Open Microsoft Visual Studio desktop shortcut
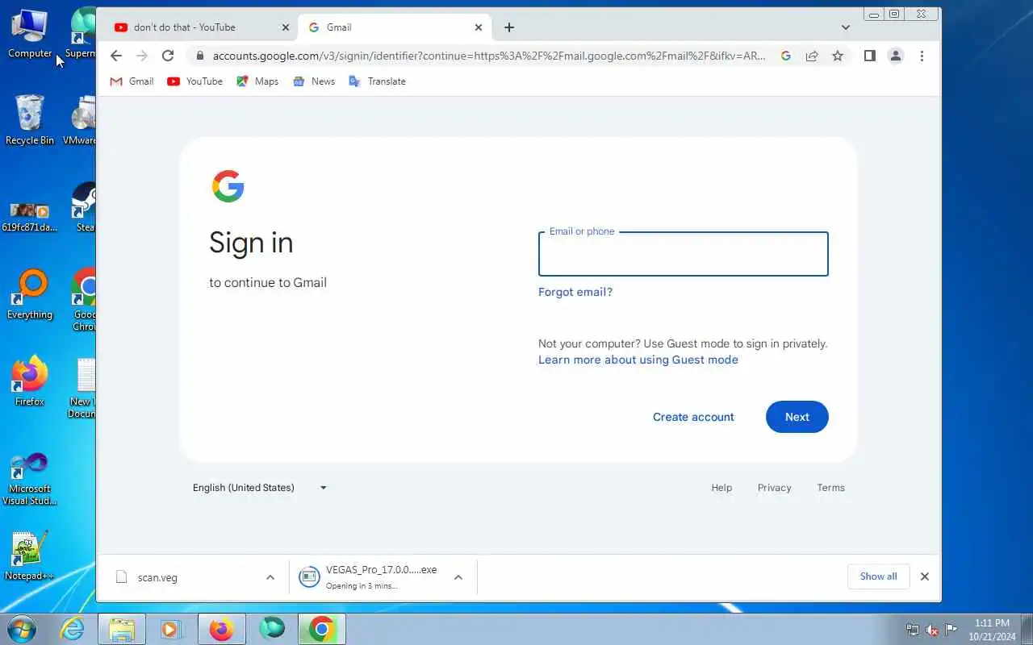This screenshot has width=1033, height=645. click(x=30, y=479)
